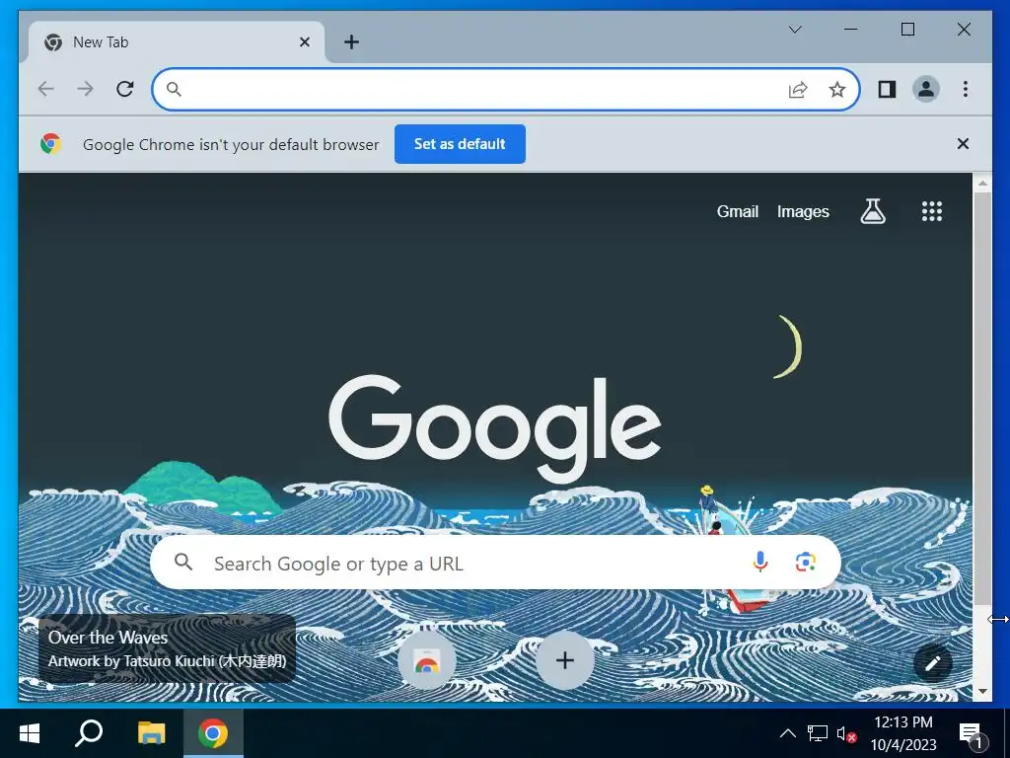Open Over the Waves artwork attribution link

[x=167, y=649]
